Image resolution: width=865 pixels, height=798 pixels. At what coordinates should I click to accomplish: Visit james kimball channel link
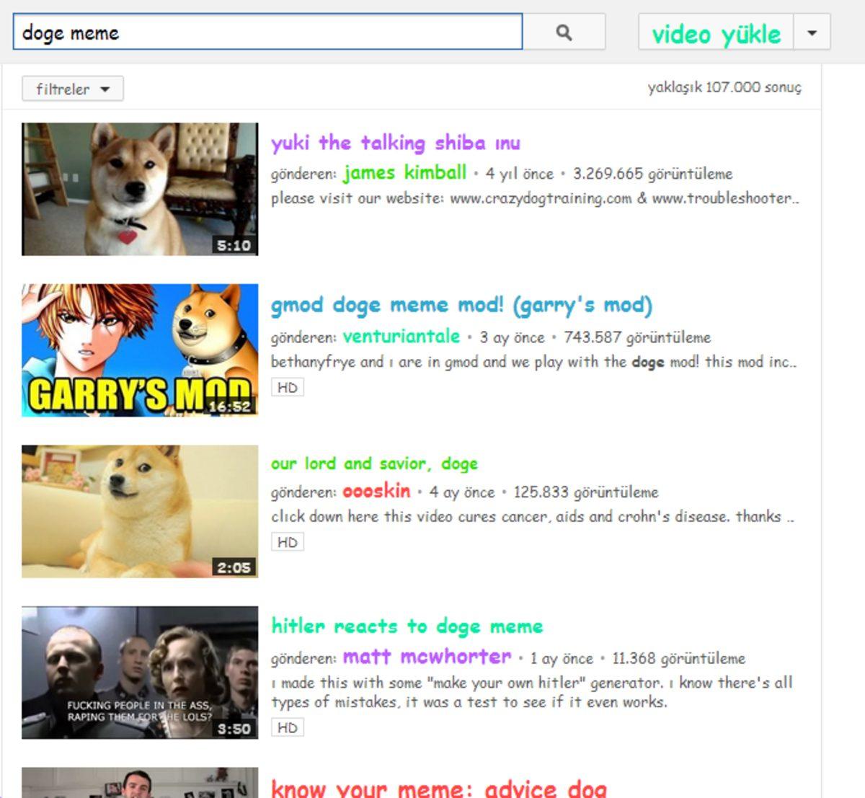coord(404,173)
